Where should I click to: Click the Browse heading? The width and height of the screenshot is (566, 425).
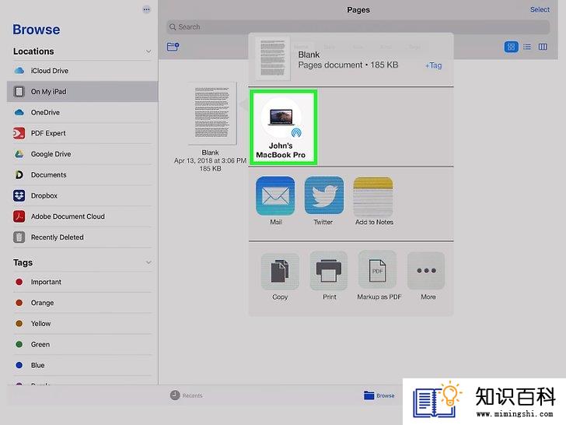click(x=37, y=30)
